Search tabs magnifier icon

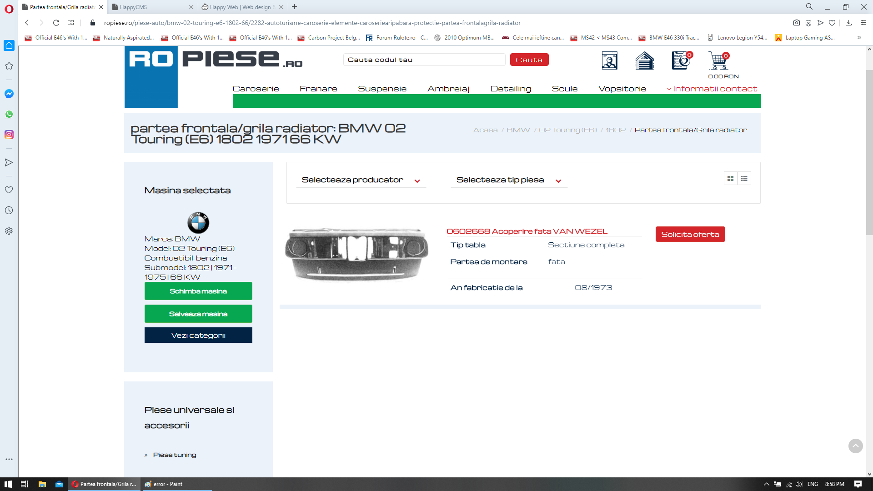(x=809, y=7)
